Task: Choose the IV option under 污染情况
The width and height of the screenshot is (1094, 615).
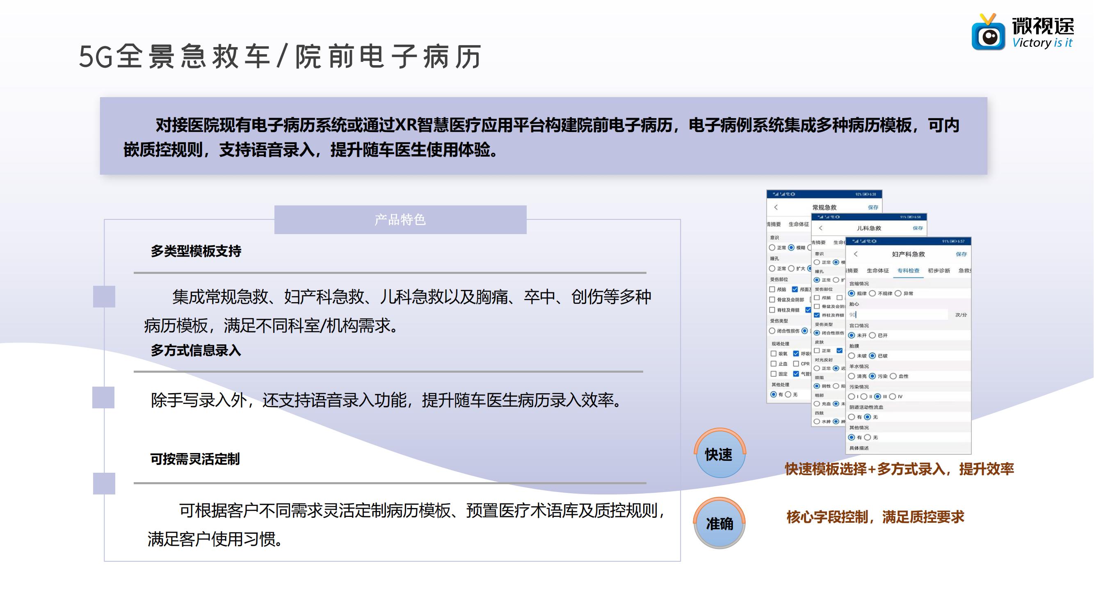Action: click(x=893, y=396)
